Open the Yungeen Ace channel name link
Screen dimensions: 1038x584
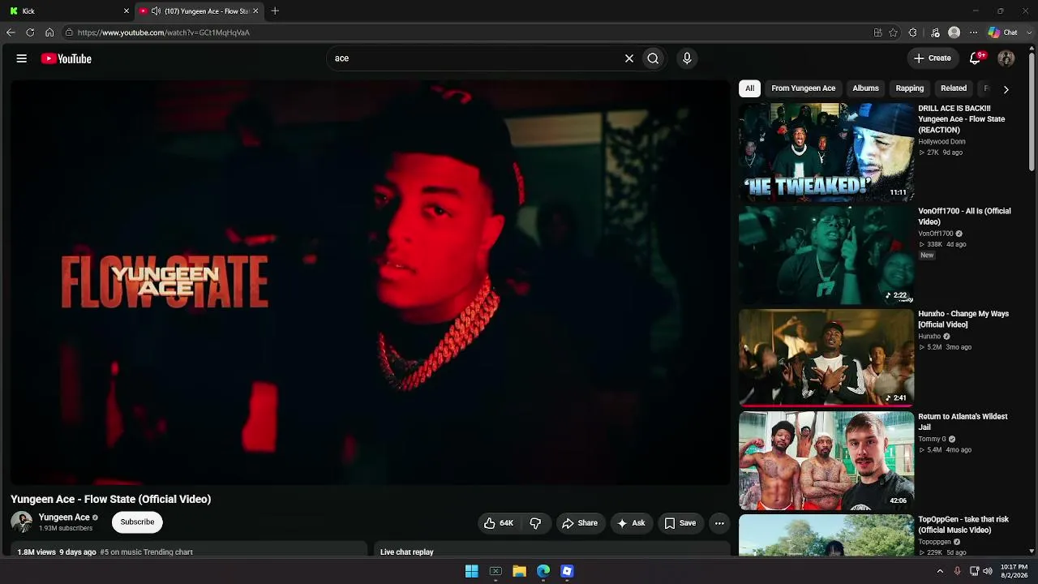pyautogui.click(x=64, y=517)
